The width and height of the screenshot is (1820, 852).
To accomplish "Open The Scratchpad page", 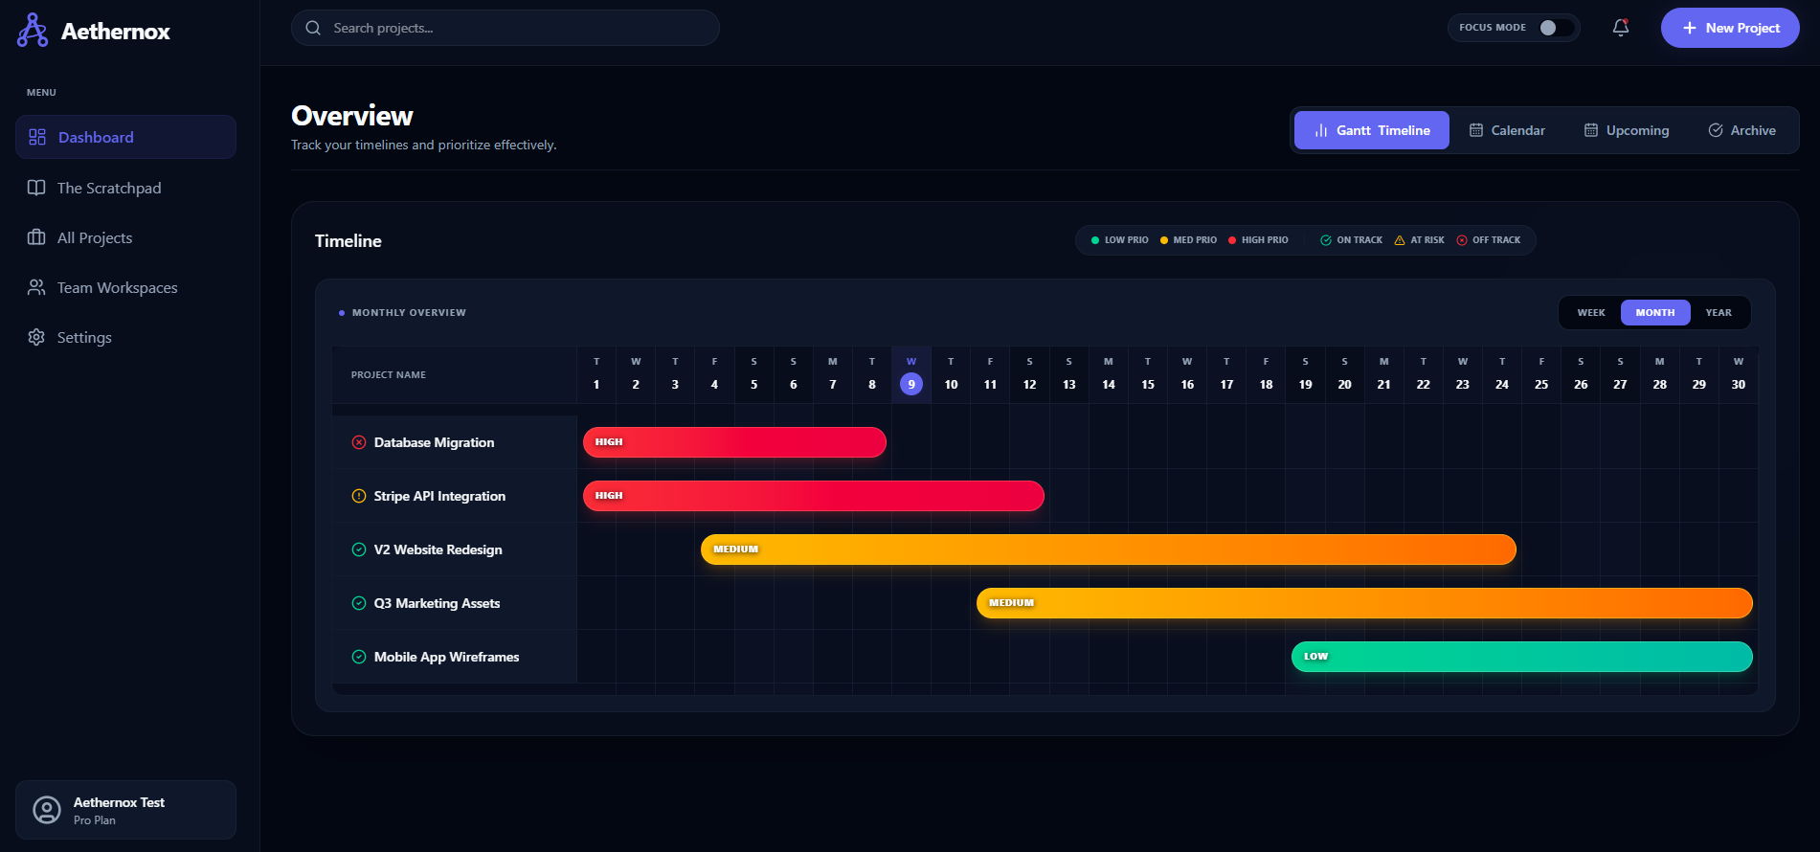I will point(125,188).
